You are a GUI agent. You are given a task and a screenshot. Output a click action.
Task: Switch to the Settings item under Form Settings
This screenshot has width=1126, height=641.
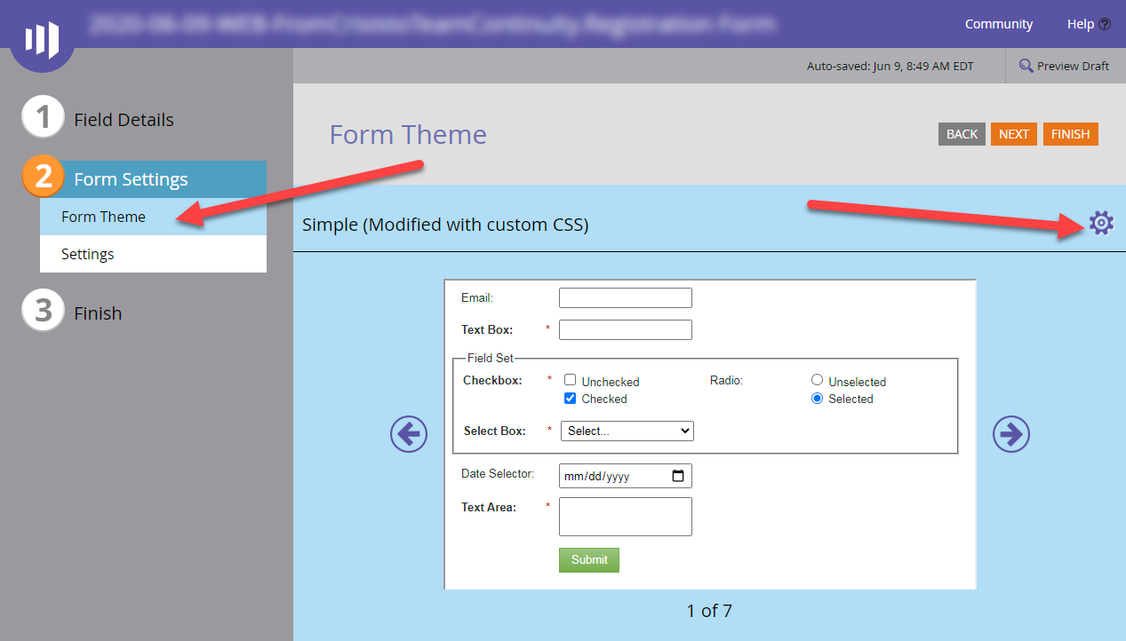87,254
